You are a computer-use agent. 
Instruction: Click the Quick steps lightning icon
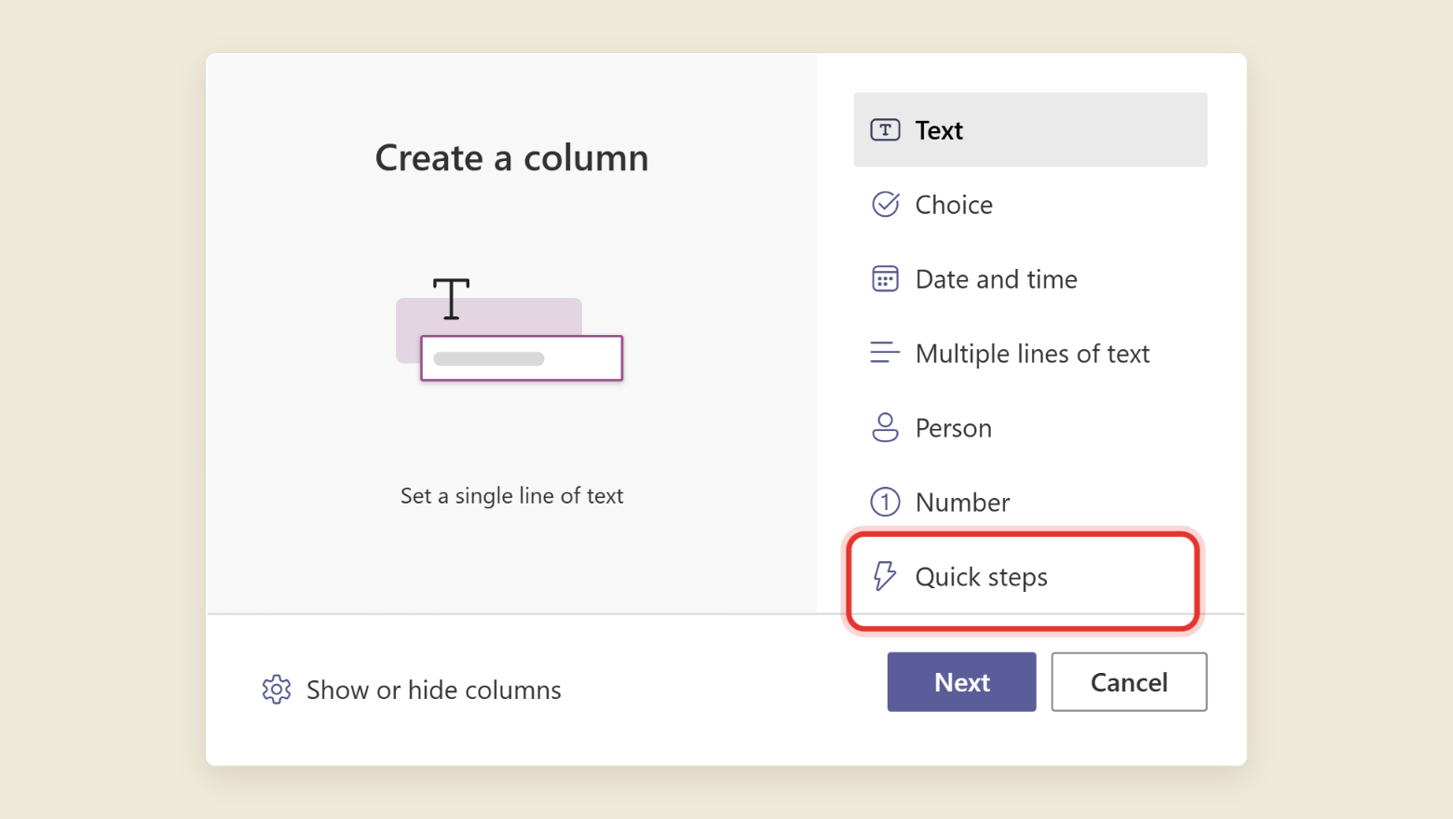pyautogui.click(x=885, y=576)
